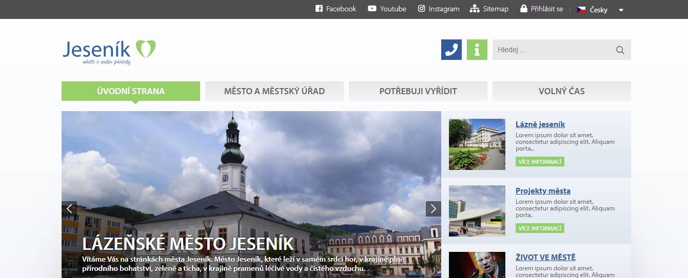Show previous slide with left arrow
688x278 pixels.
point(69,209)
